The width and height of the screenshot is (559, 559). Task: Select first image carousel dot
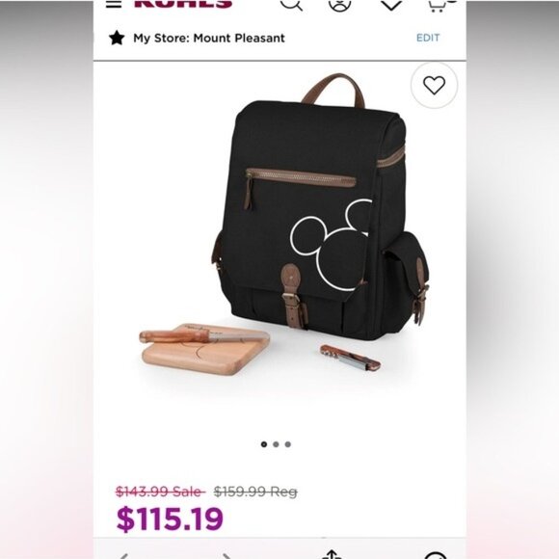click(264, 444)
